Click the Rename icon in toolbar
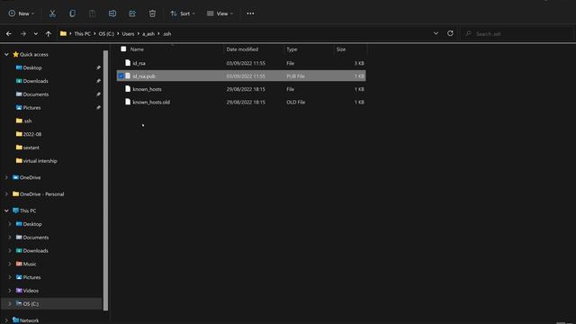The width and height of the screenshot is (576, 324). point(112,13)
